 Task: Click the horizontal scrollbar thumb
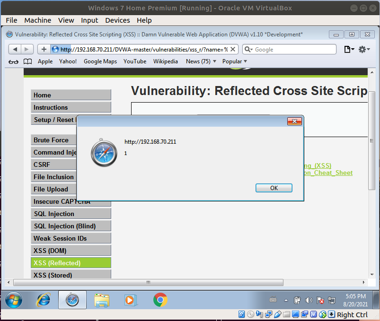coord(148,282)
